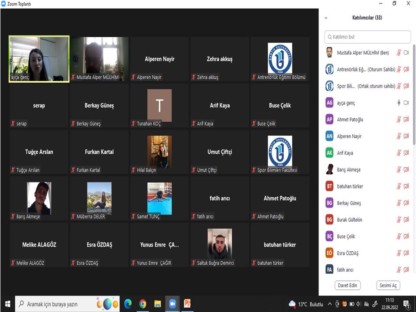Click the microphone icon beside ayça genç
Viewport: 416px width, 312px height.
tap(399, 103)
